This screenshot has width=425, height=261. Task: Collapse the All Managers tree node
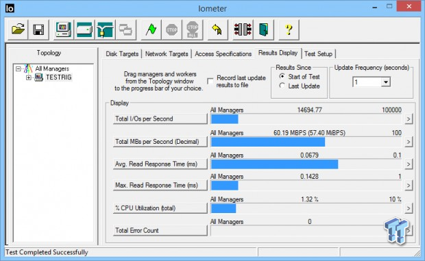[x=18, y=69]
